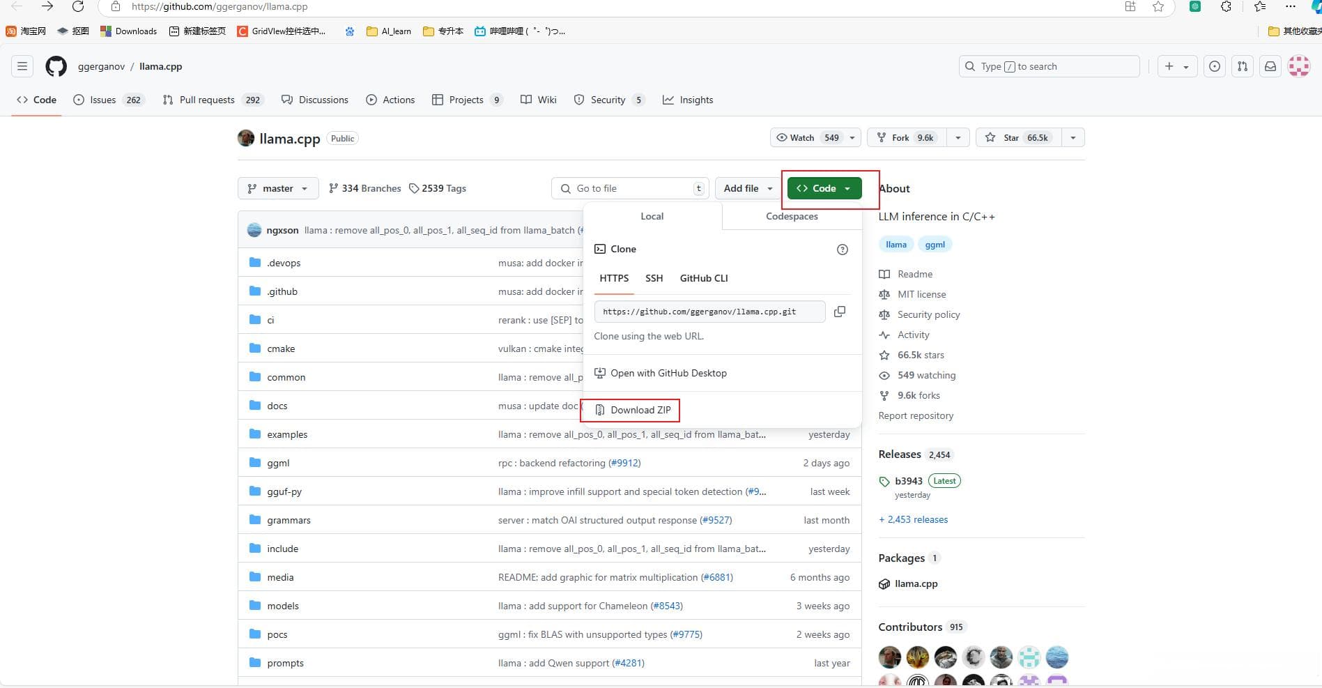This screenshot has width=1322, height=688.
Task: Open the examples folder
Action: [287, 434]
